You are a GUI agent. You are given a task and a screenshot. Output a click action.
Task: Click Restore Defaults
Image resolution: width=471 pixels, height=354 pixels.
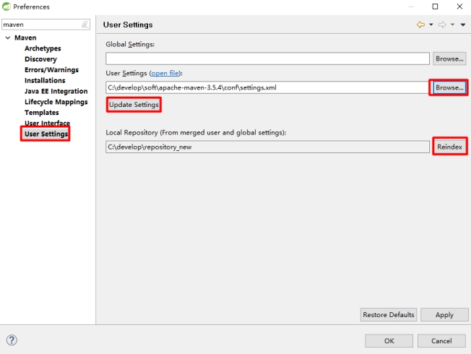point(389,315)
